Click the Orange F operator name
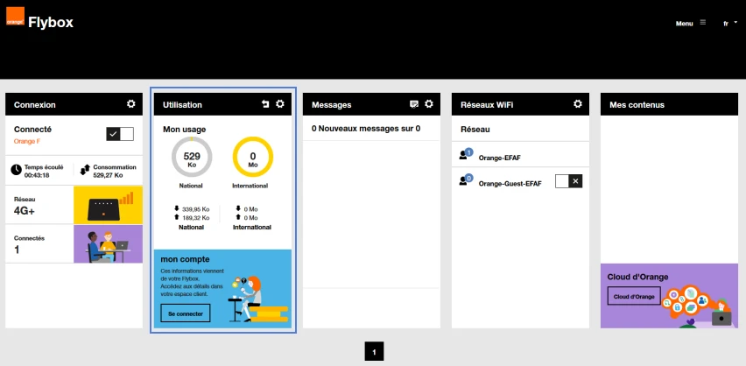Image resolution: width=746 pixels, height=366 pixels. pos(26,141)
